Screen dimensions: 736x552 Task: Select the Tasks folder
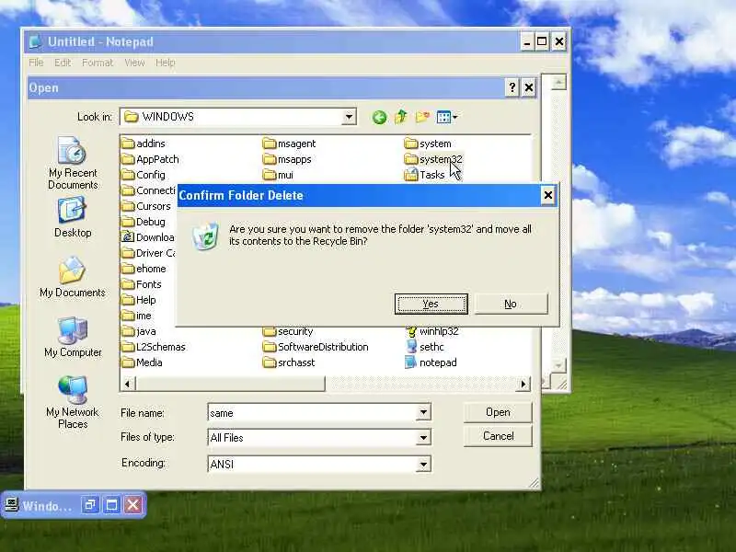[424, 175]
